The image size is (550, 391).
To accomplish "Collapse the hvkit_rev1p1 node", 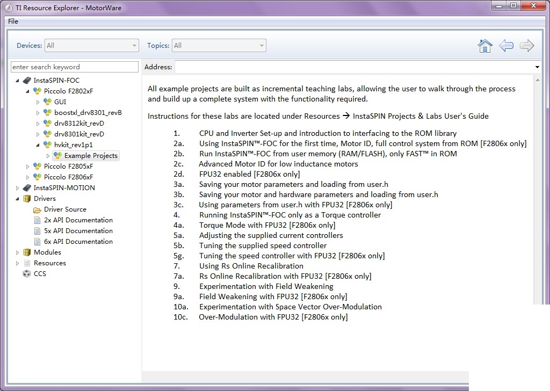I will click(x=38, y=145).
